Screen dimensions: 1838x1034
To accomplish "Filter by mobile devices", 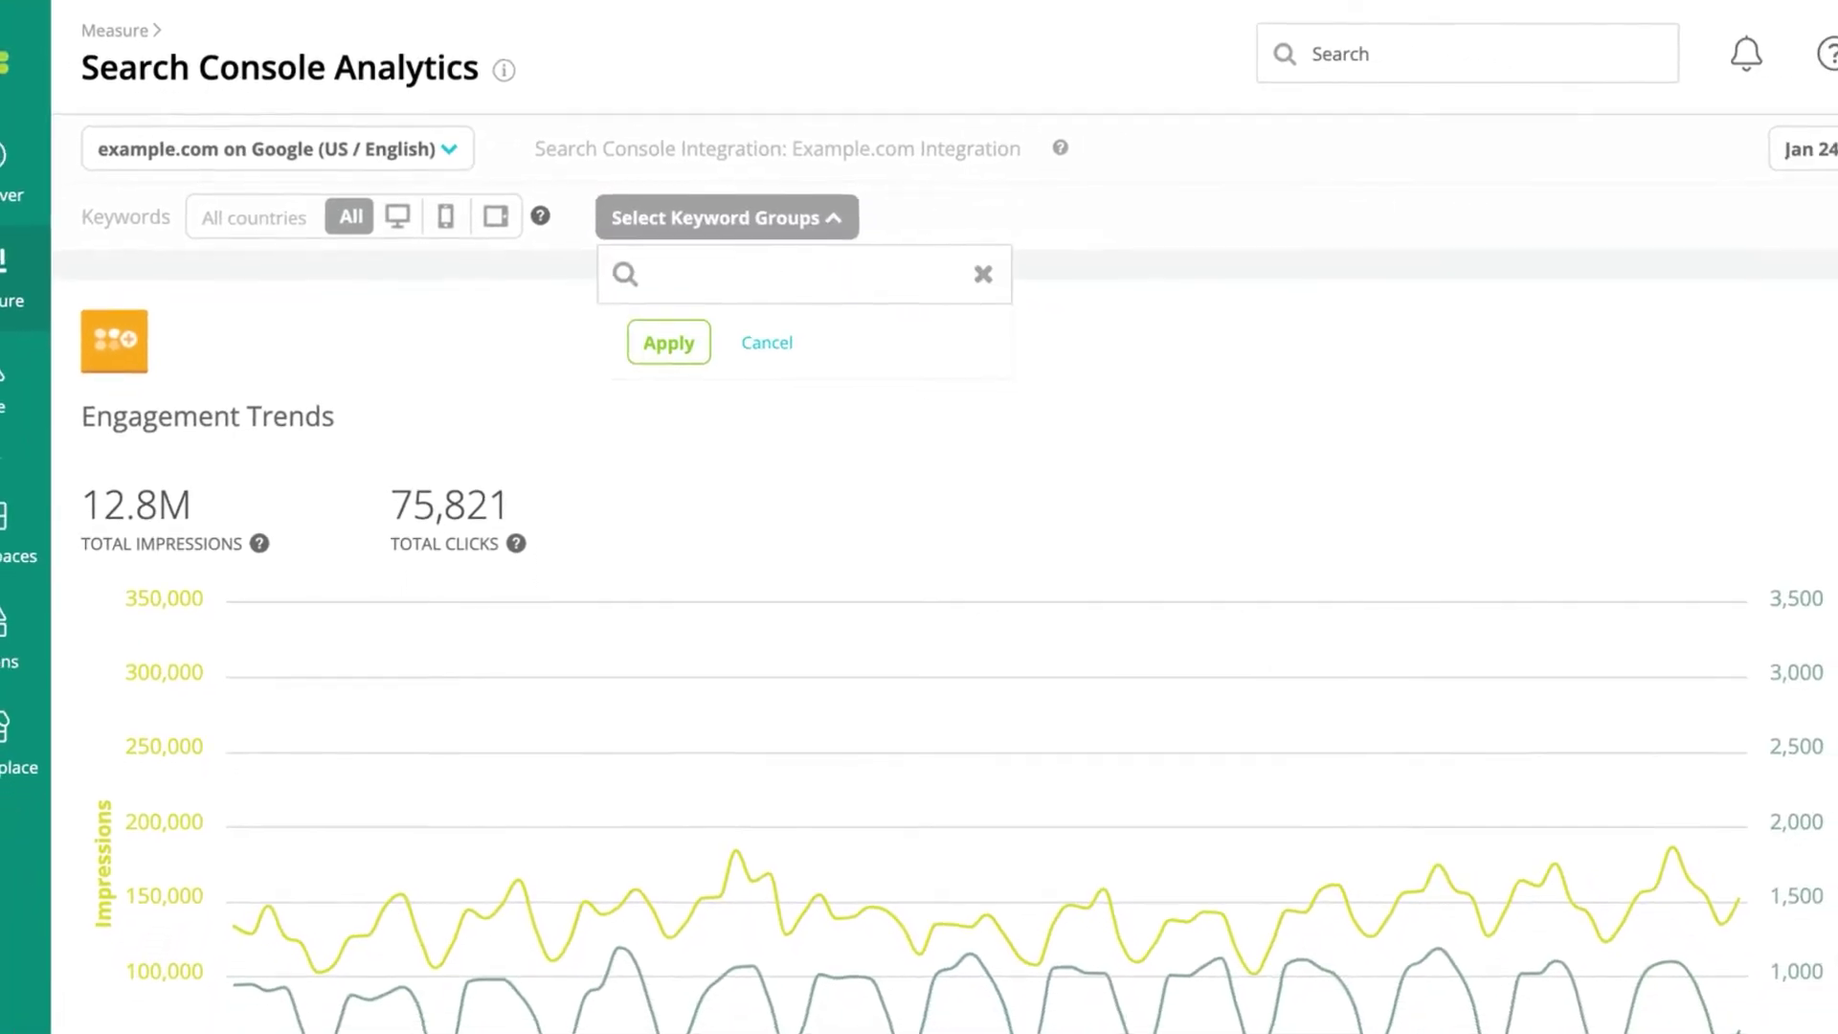I will pos(446,216).
